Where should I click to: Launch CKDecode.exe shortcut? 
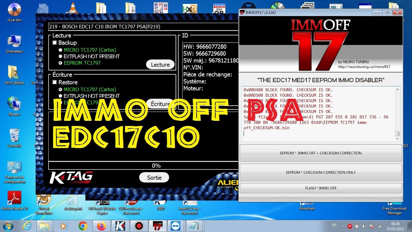[x=131, y=207]
